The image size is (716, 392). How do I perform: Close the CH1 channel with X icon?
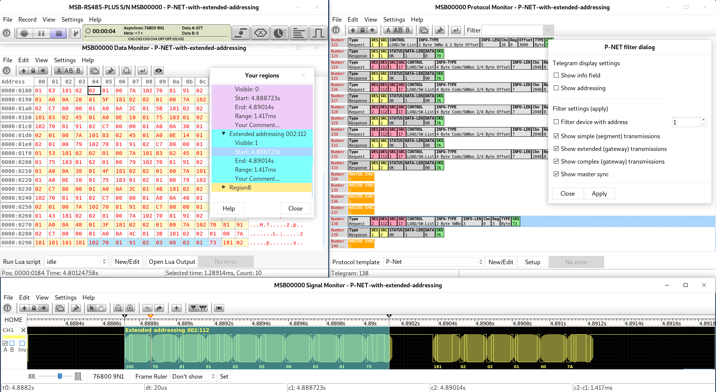23,330
